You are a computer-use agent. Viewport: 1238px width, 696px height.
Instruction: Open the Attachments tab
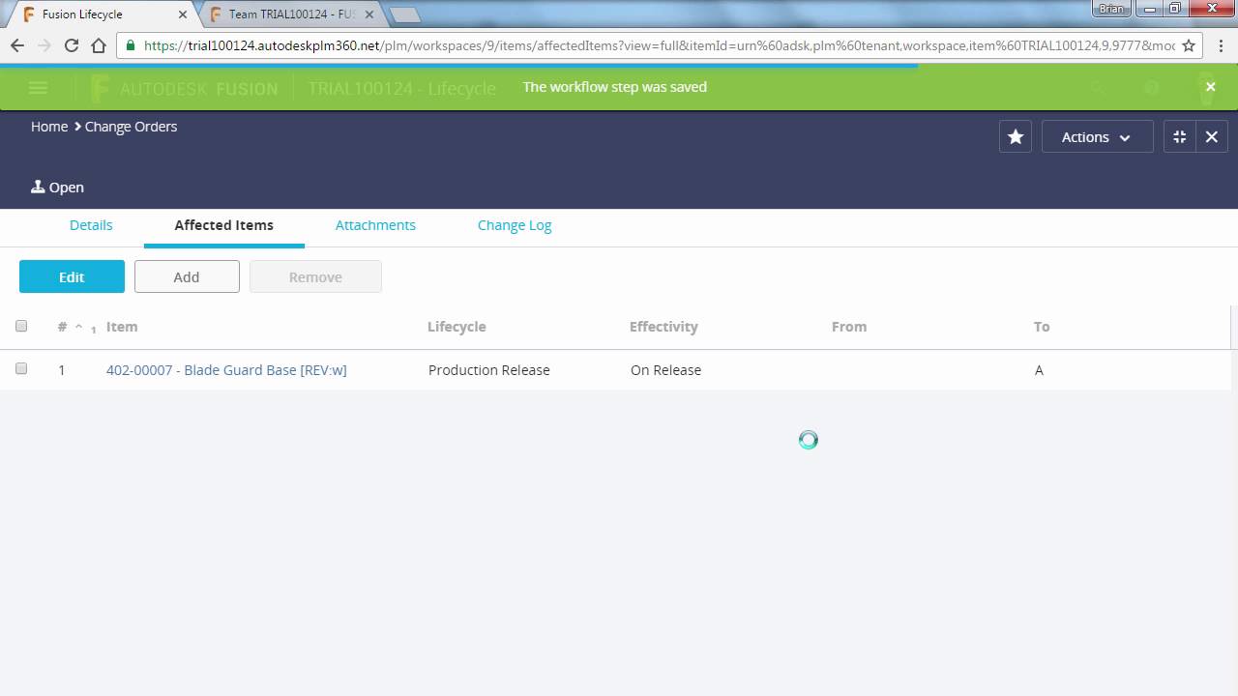click(x=375, y=225)
